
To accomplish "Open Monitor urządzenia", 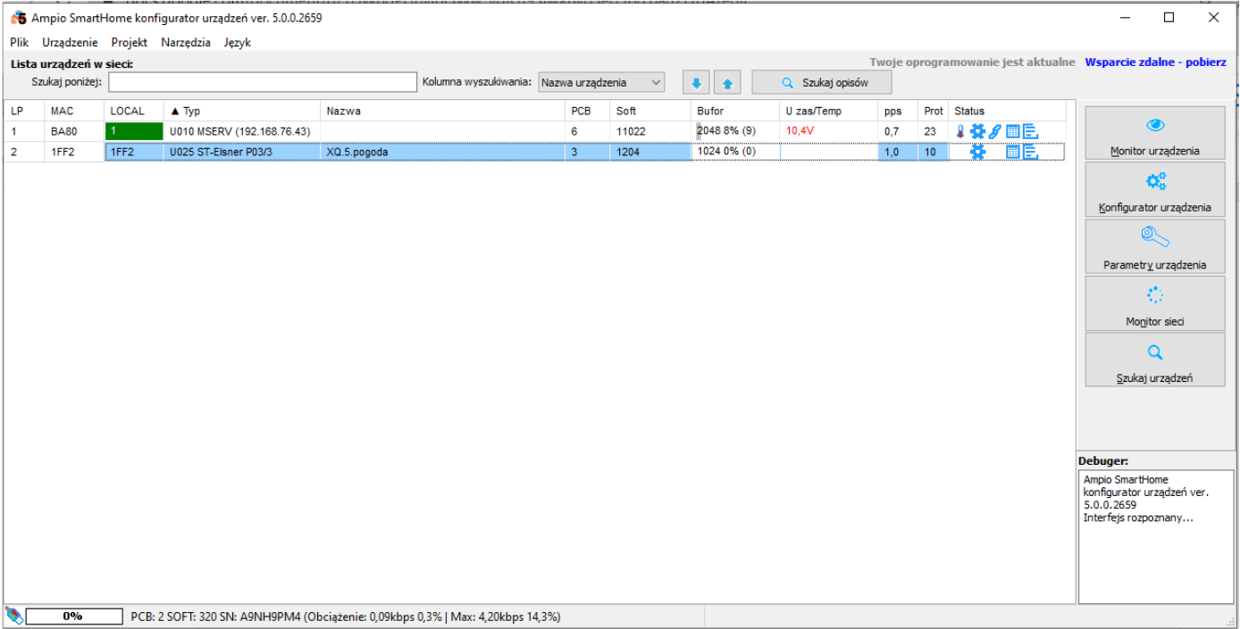I will [1155, 133].
